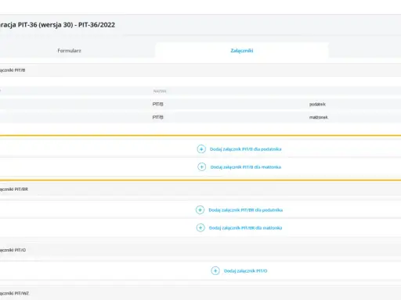Add PIT/B attachment for podatnika link

coord(246,149)
